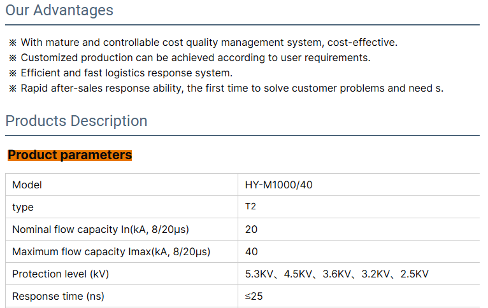Click the "Our Advantages" heading
The height and width of the screenshot is (308, 488).
59,11
